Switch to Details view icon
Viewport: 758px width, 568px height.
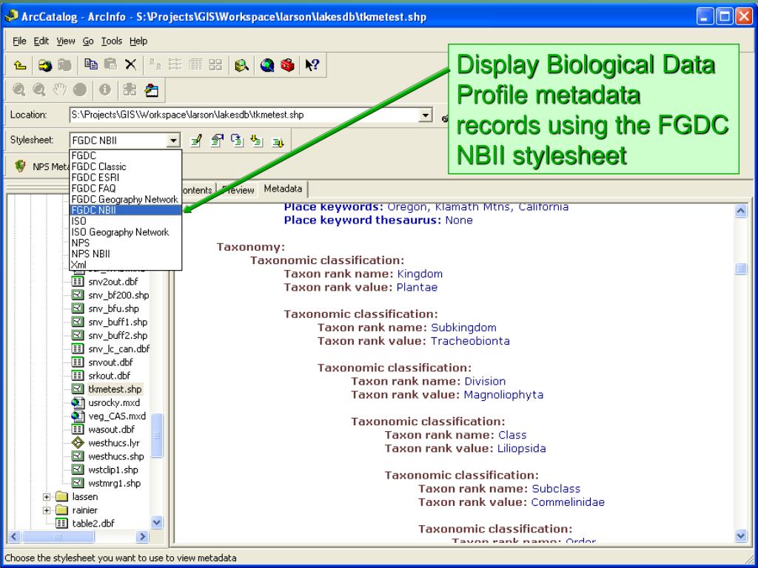tap(195, 64)
